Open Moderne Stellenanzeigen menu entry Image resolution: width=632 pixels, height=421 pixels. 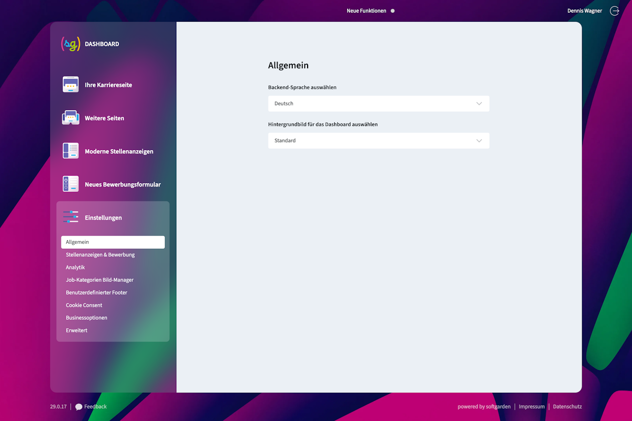tap(119, 152)
